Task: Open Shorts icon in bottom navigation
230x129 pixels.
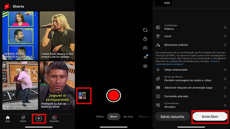Action: click(23, 119)
